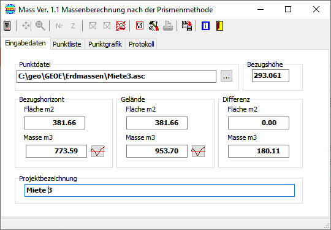The height and width of the screenshot is (230, 331).
Task: Click the profile button next to Bezugshorizont Masse
Action: 97,151
